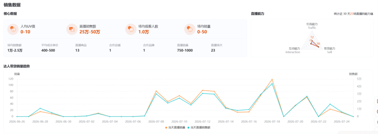Click the 直播销量 value 750-1000
The image size is (378, 134).
[185, 50]
